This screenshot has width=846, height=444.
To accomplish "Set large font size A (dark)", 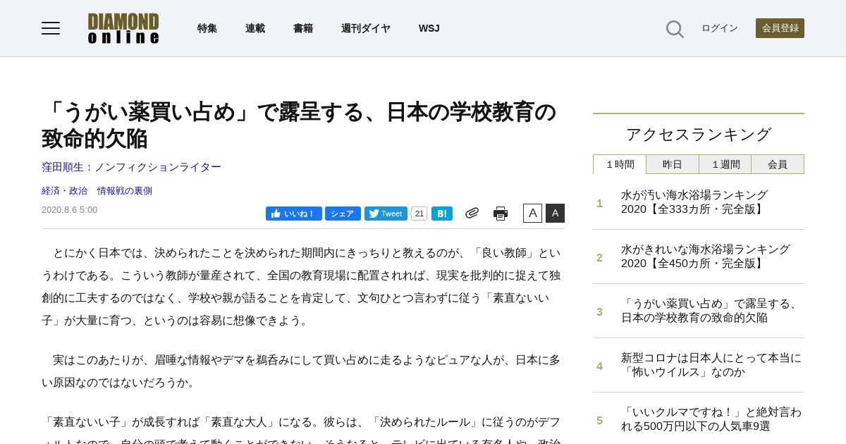I will [x=555, y=213].
